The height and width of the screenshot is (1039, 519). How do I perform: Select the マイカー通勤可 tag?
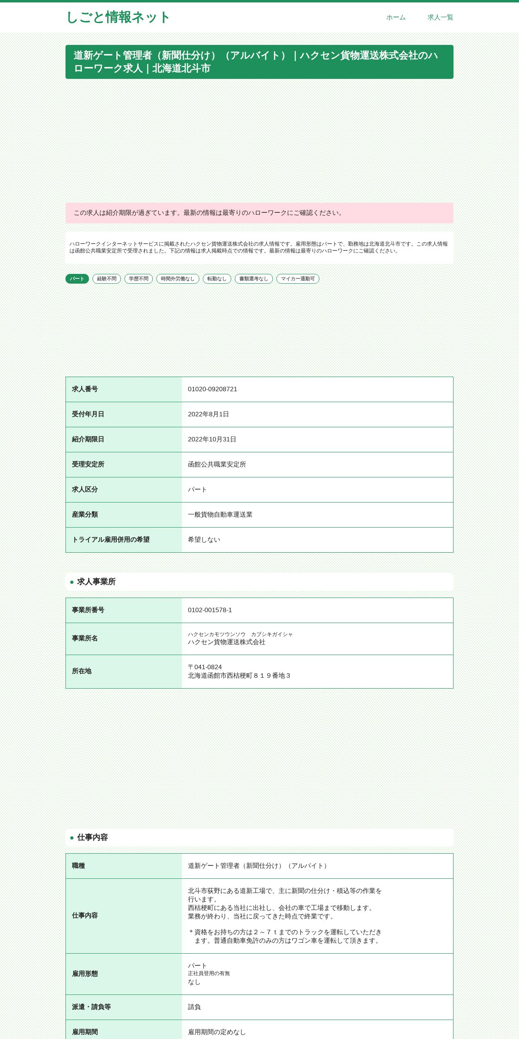coord(298,279)
